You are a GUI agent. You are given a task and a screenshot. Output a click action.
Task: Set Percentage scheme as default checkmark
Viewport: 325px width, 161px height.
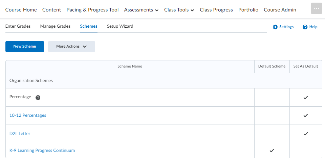(305, 98)
